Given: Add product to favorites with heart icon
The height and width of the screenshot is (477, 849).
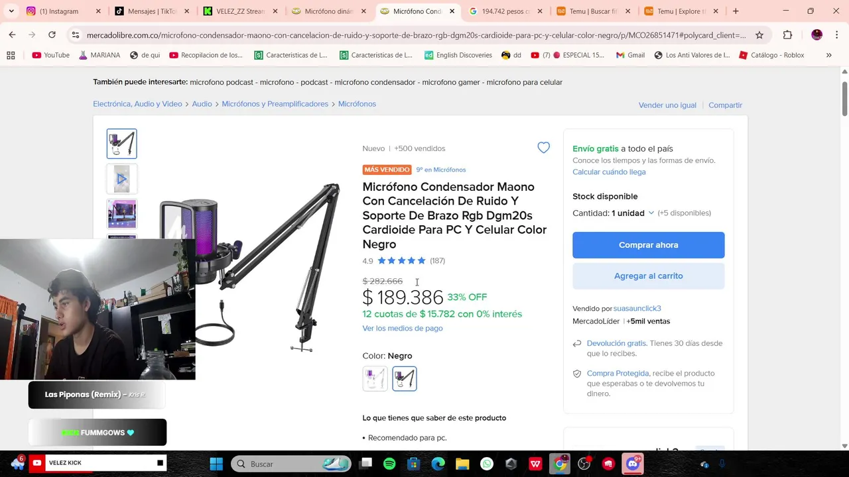Looking at the screenshot, I should [x=543, y=148].
